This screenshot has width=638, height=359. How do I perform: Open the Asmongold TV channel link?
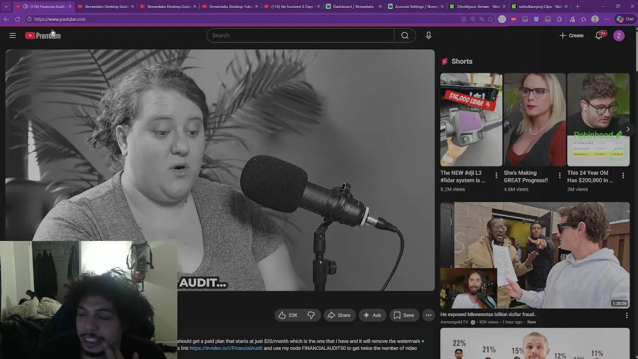coord(454,322)
